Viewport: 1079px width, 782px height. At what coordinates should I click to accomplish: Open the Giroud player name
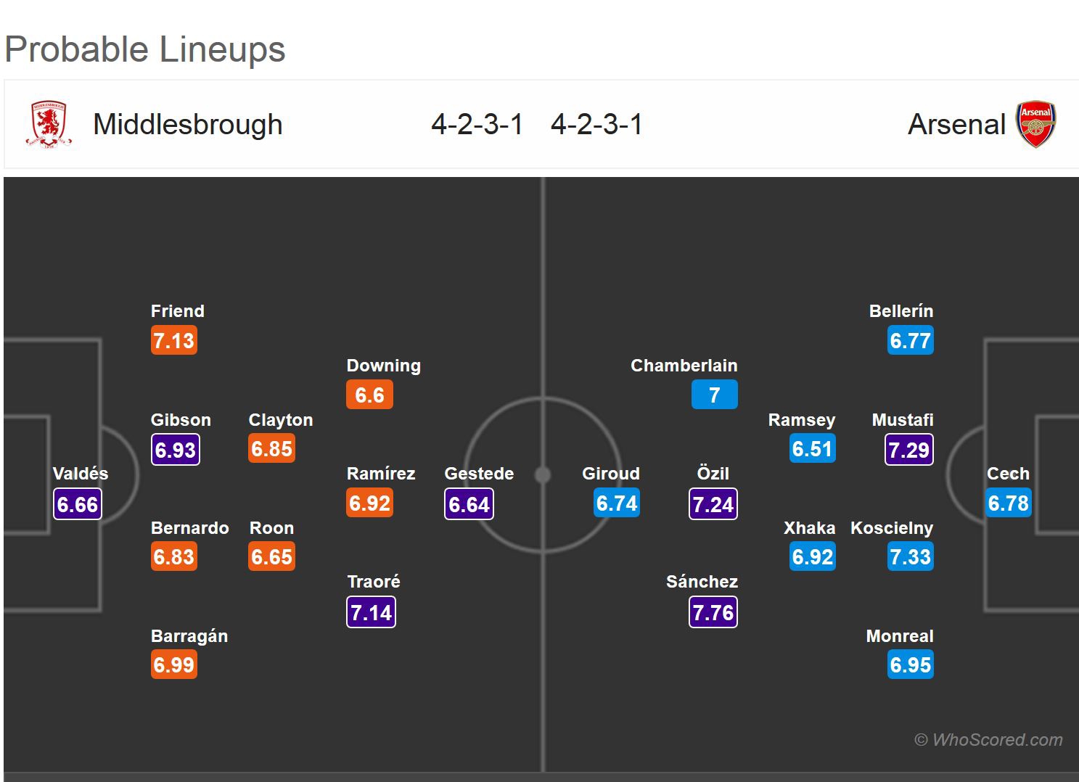611,474
